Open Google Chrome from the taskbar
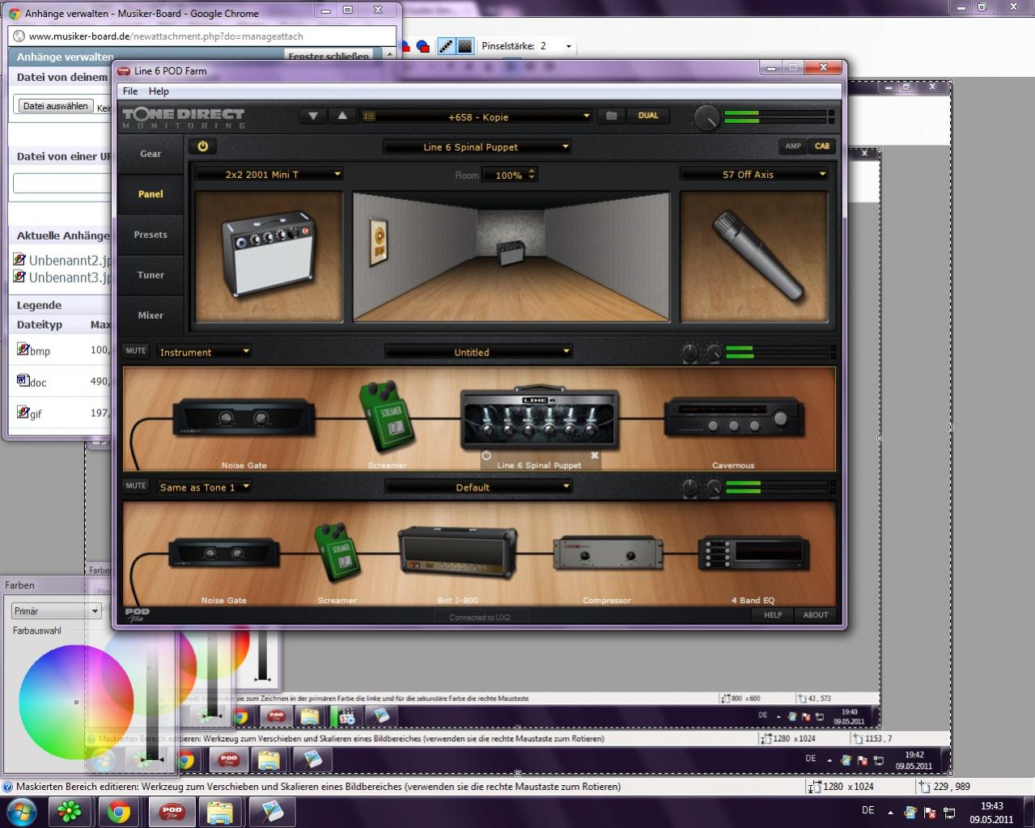Image resolution: width=1035 pixels, height=828 pixels. click(119, 811)
